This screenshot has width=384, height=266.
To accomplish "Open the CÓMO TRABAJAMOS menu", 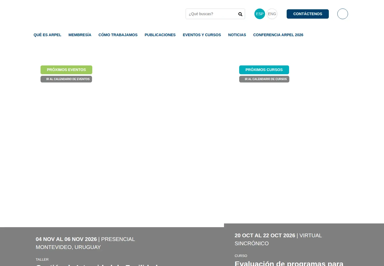I will click(118, 35).
